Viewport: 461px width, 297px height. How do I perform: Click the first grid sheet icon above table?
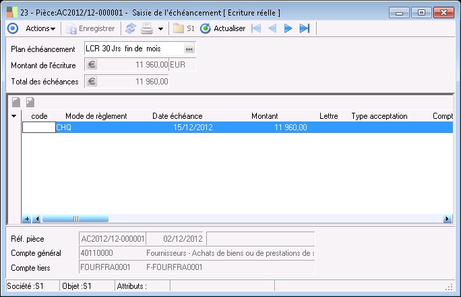pos(16,102)
